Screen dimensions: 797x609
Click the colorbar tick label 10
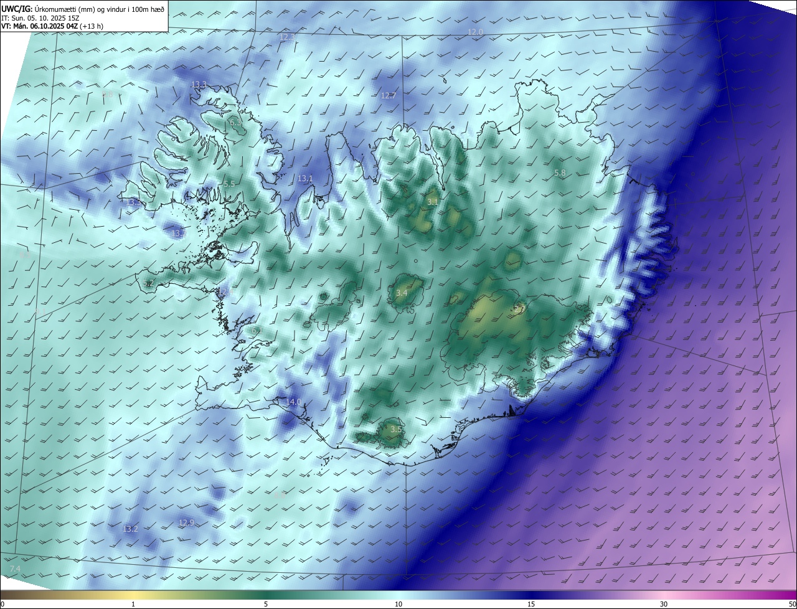(x=398, y=604)
